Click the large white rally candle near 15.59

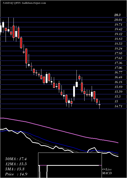[x=74, y=91]
